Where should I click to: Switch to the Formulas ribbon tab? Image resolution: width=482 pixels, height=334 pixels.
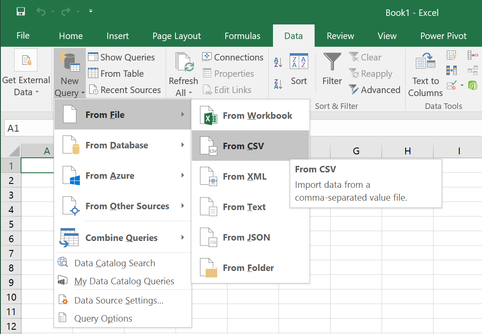tap(242, 36)
